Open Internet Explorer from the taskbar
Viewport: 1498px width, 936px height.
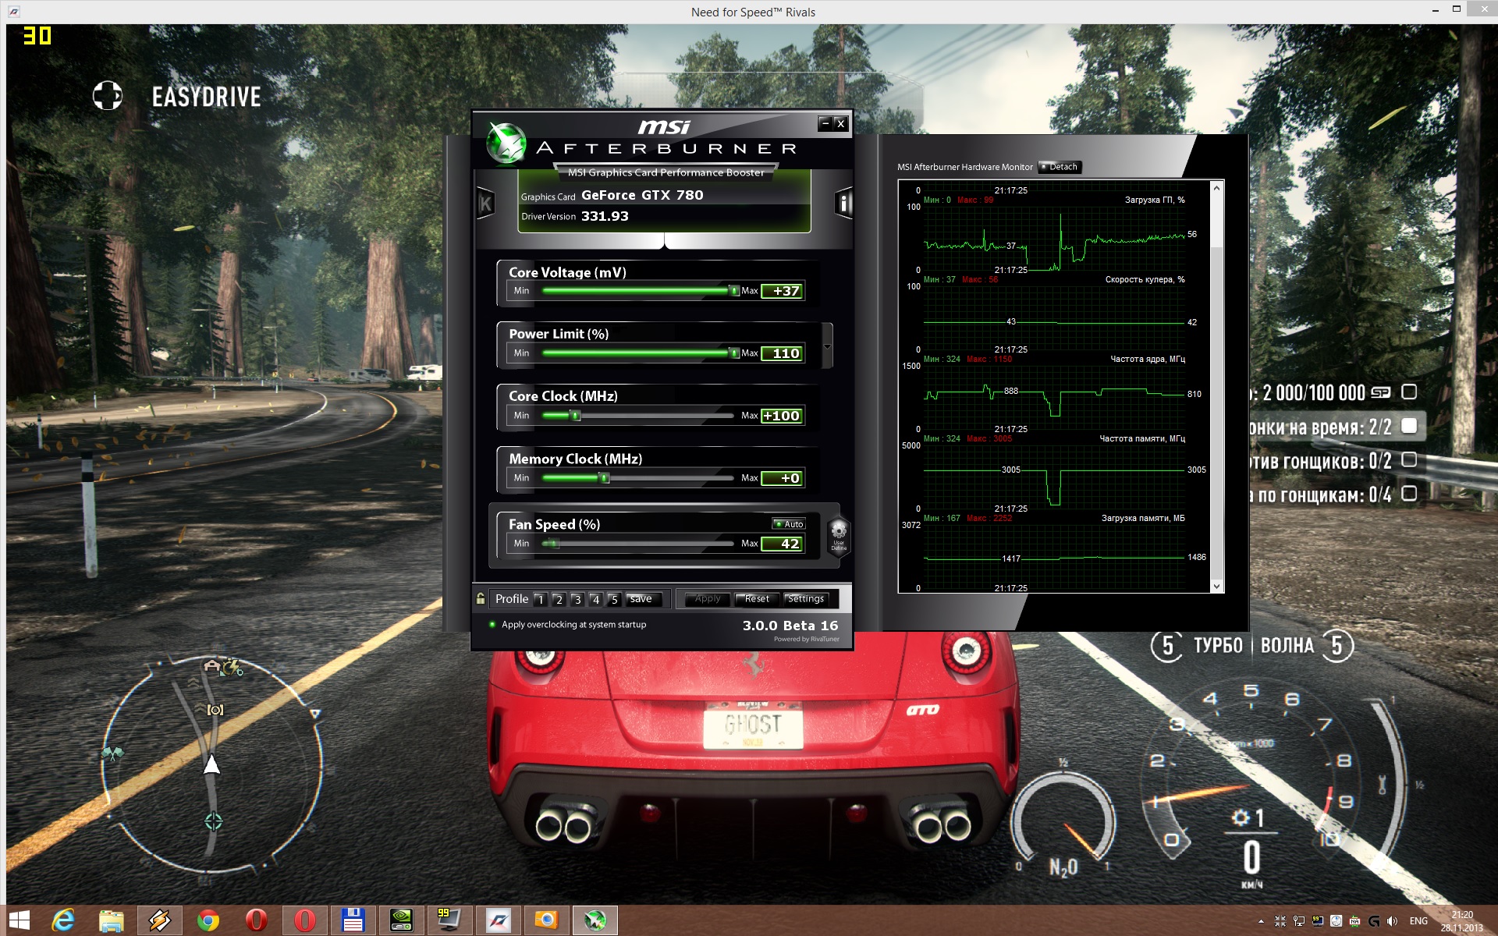[x=63, y=920]
